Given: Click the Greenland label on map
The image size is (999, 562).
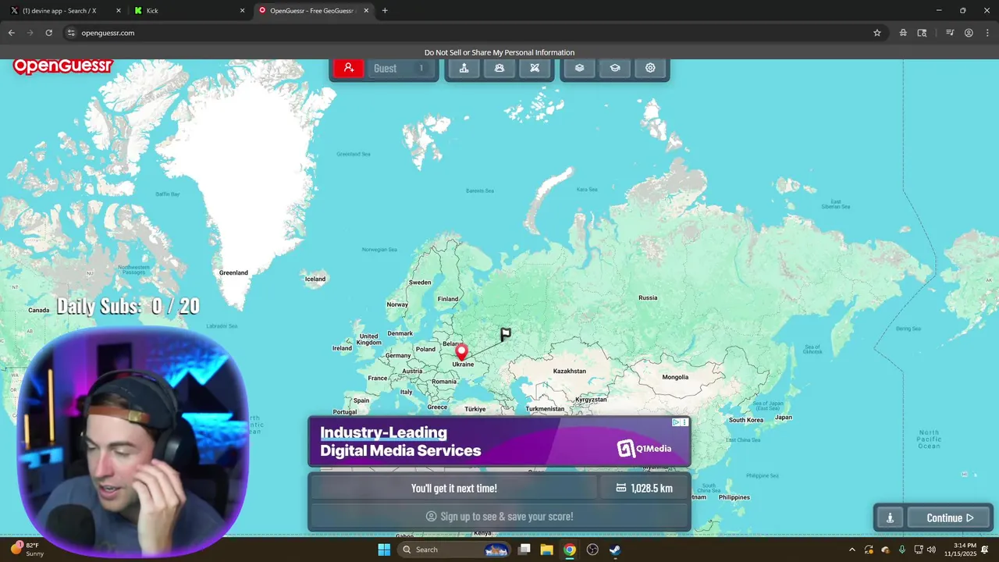Looking at the screenshot, I should [x=233, y=272].
